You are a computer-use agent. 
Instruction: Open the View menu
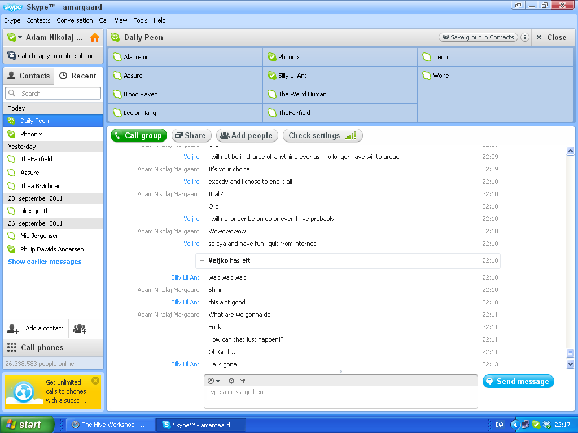(x=121, y=20)
